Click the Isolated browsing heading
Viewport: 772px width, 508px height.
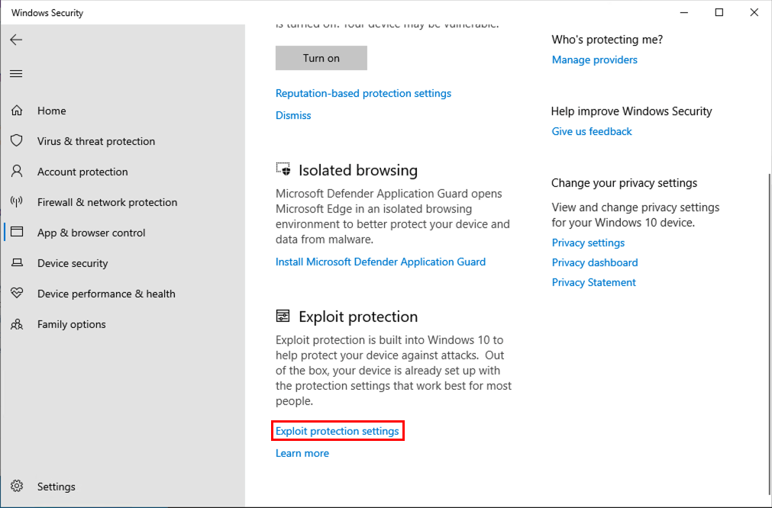(358, 170)
